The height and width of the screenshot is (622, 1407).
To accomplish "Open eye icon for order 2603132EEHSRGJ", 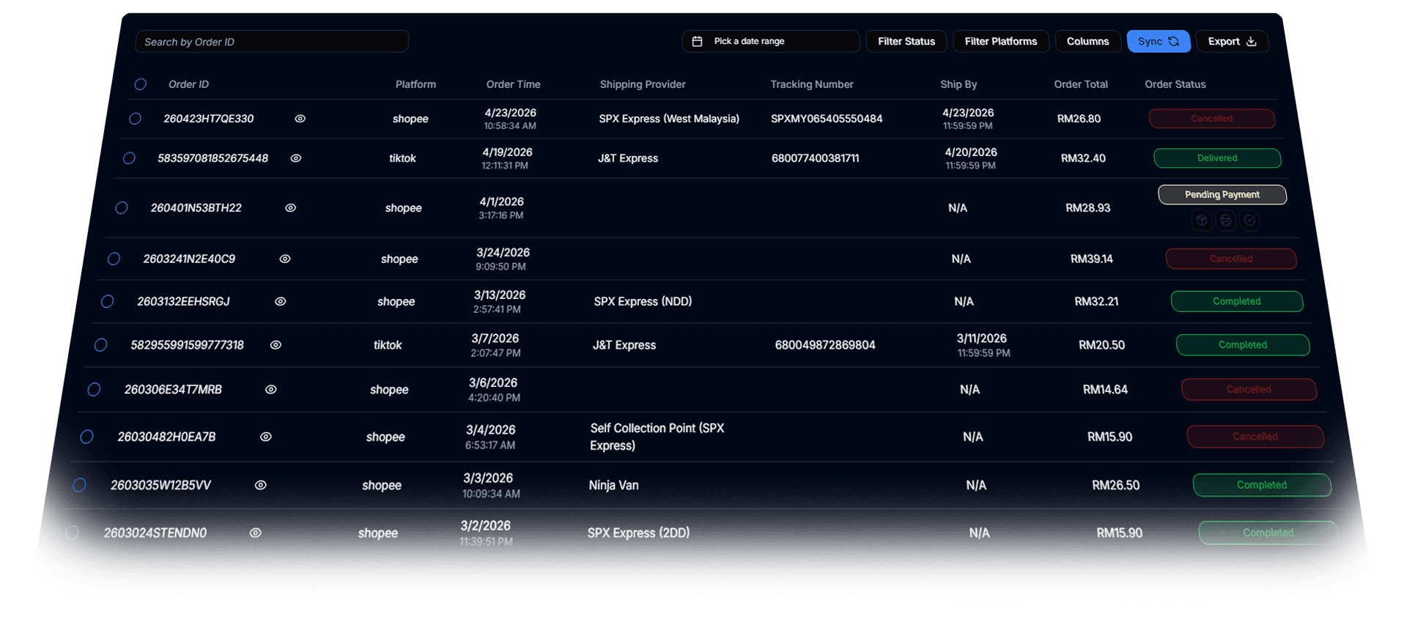I will [x=280, y=301].
